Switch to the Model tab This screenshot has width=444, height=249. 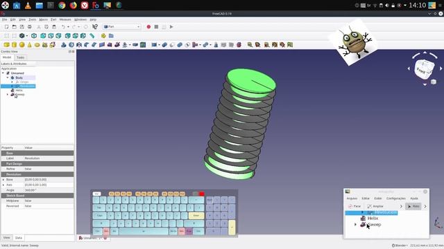pyautogui.click(x=7, y=57)
